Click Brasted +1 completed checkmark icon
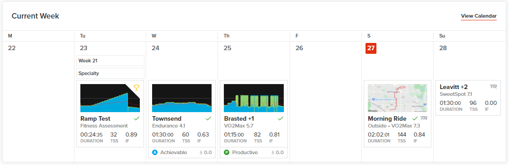Viewport: 509px width, 165px height. click(x=281, y=118)
